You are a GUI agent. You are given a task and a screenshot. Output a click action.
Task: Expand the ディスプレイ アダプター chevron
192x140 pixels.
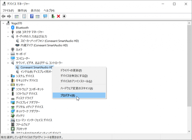[8, 103]
